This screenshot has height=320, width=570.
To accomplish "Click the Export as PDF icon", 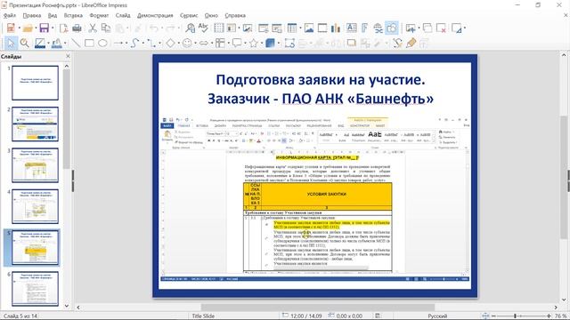I will tap(63, 28).
